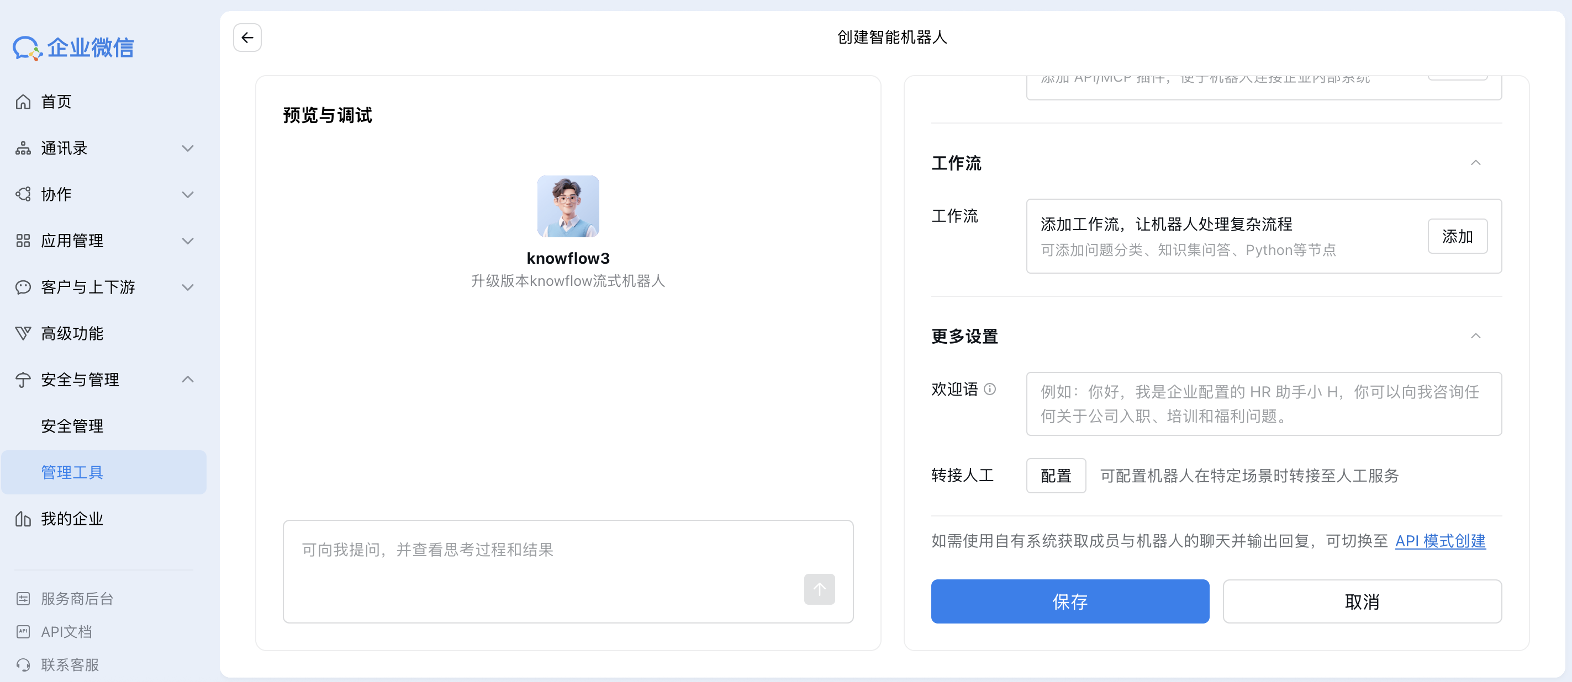Click the blue 保存 button
1572x682 pixels.
click(x=1070, y=601)
